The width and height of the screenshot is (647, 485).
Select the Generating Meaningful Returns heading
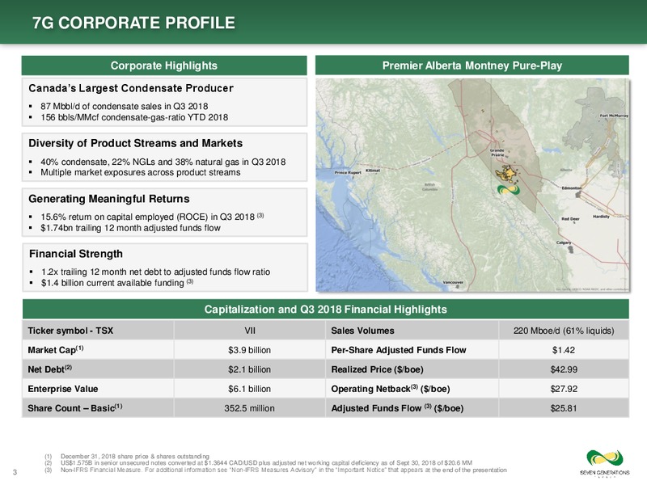(x=109, y=199)
